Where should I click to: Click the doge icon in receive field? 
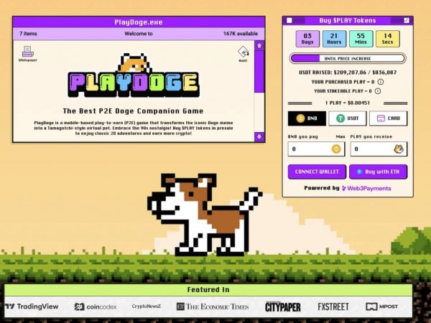pyautogui.click(x=399, y=149)
